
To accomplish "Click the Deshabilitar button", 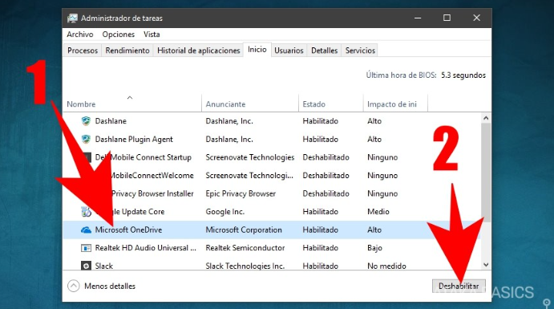I will pos(459,286).
